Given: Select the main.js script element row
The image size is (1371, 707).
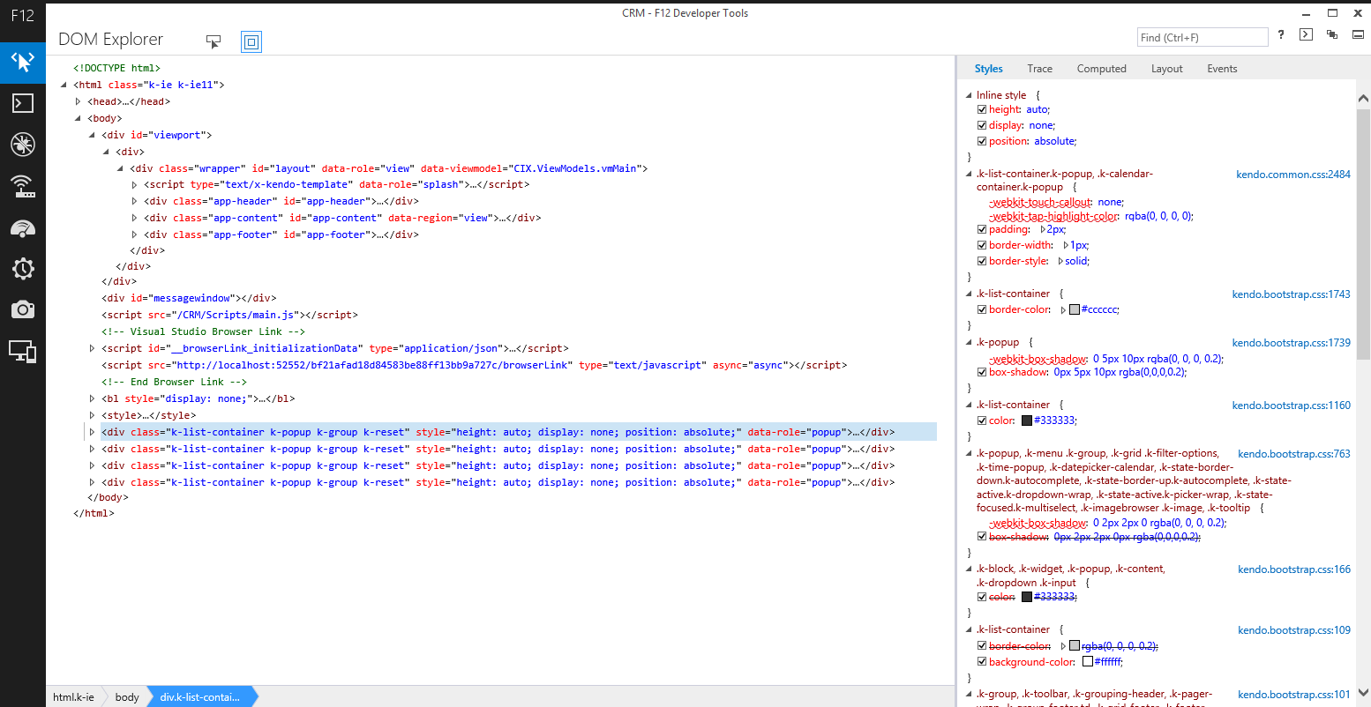Looking at the screenshot, I should [x=229, y=315].
